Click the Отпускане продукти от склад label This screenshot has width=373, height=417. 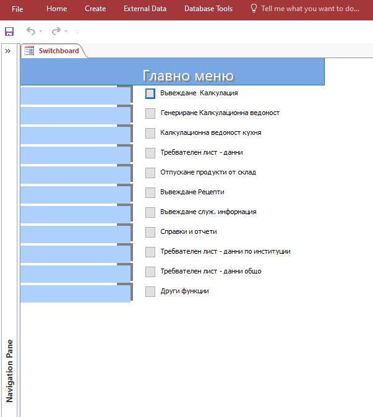point(208,172)
